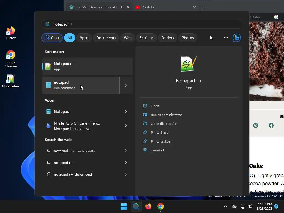Select the All filter tab

tap(70, 38)
